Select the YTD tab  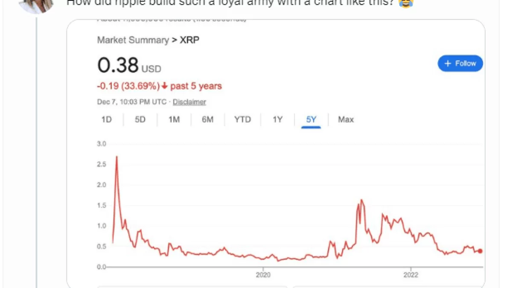point(242,119)
